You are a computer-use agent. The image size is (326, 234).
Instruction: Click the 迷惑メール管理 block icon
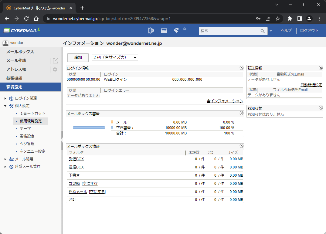coord(12,167)
